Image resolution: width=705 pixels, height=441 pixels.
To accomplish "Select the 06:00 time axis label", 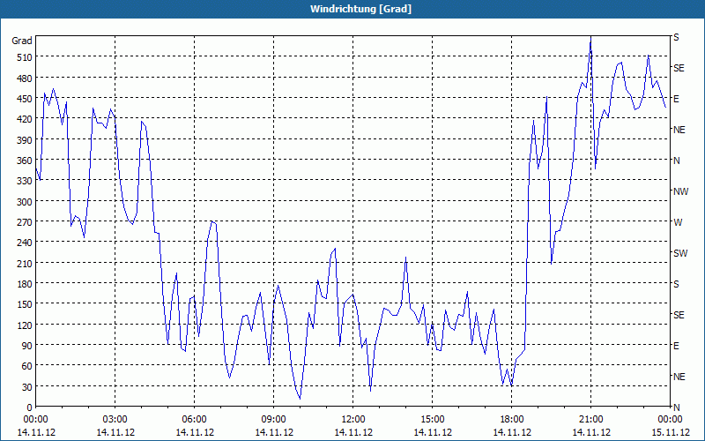I will [x=194, y=420].
